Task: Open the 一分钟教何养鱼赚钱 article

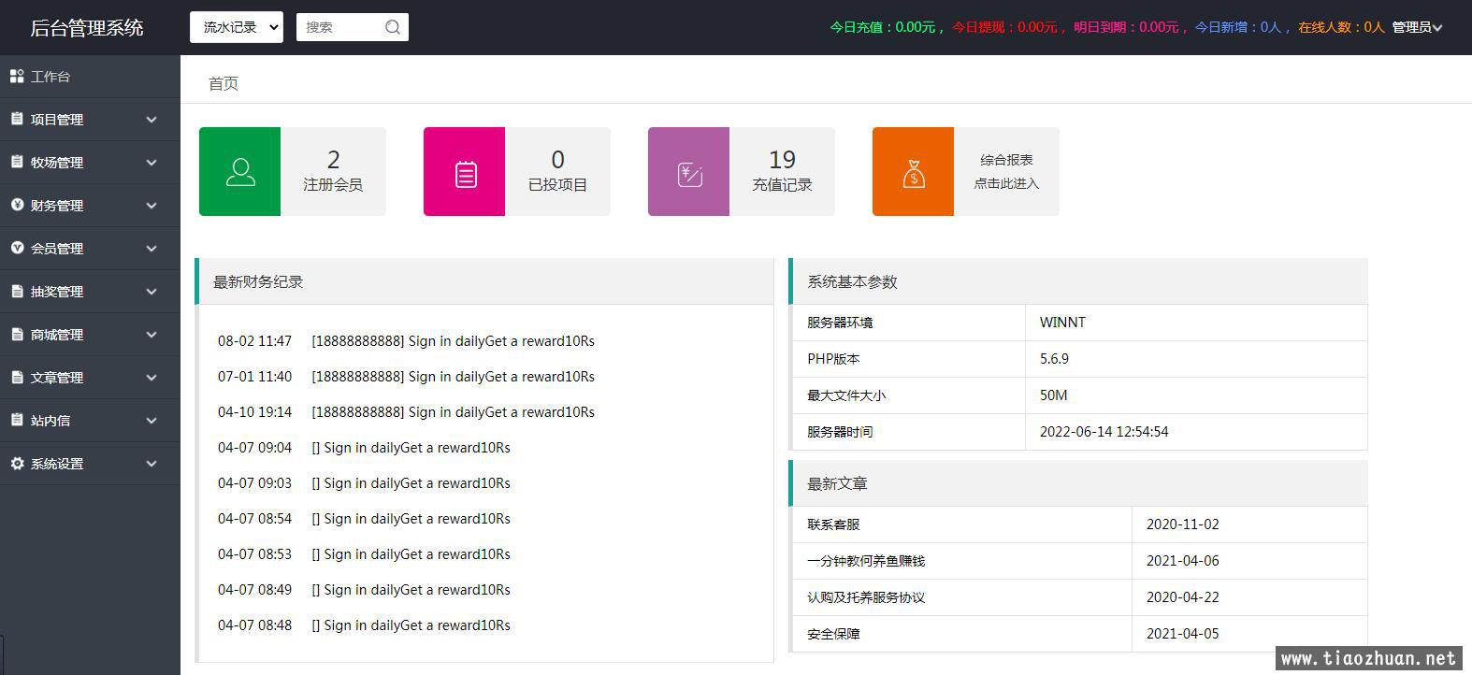Action: [x=866, y=561]
